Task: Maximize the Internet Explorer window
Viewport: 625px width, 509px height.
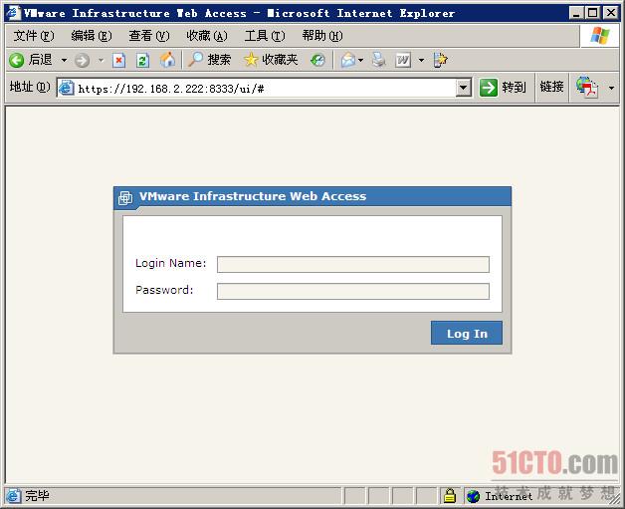Action: point(593,13)
